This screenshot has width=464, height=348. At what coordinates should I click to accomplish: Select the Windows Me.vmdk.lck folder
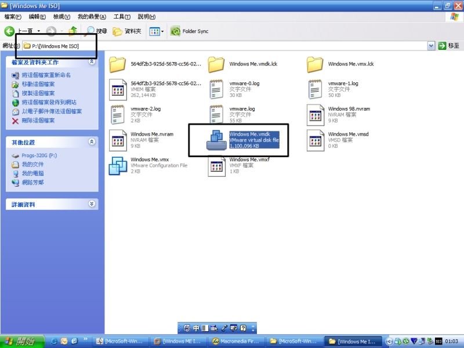[x=216, y=64]
